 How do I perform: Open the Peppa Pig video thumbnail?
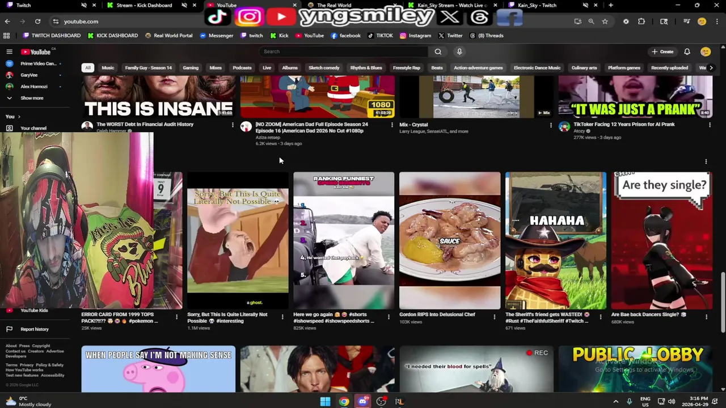point(158,369)
